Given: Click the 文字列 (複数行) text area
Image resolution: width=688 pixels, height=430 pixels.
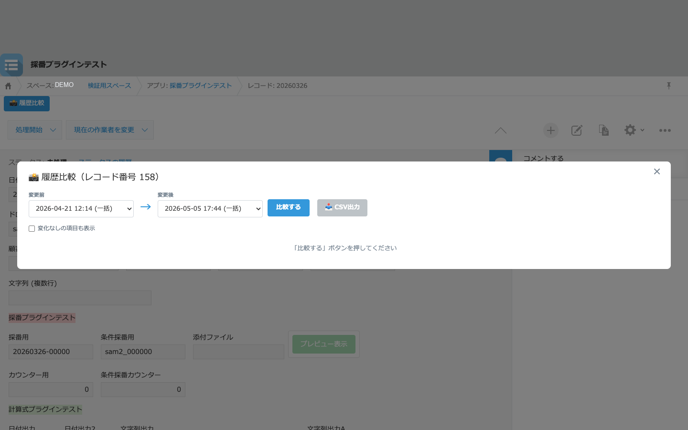Looking at the screenshot, I should (80, 298).
